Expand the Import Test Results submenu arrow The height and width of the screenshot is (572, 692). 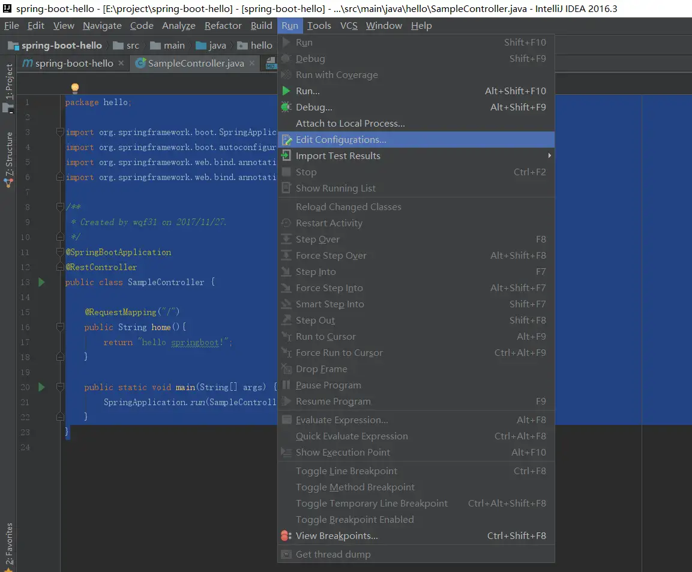549,156
